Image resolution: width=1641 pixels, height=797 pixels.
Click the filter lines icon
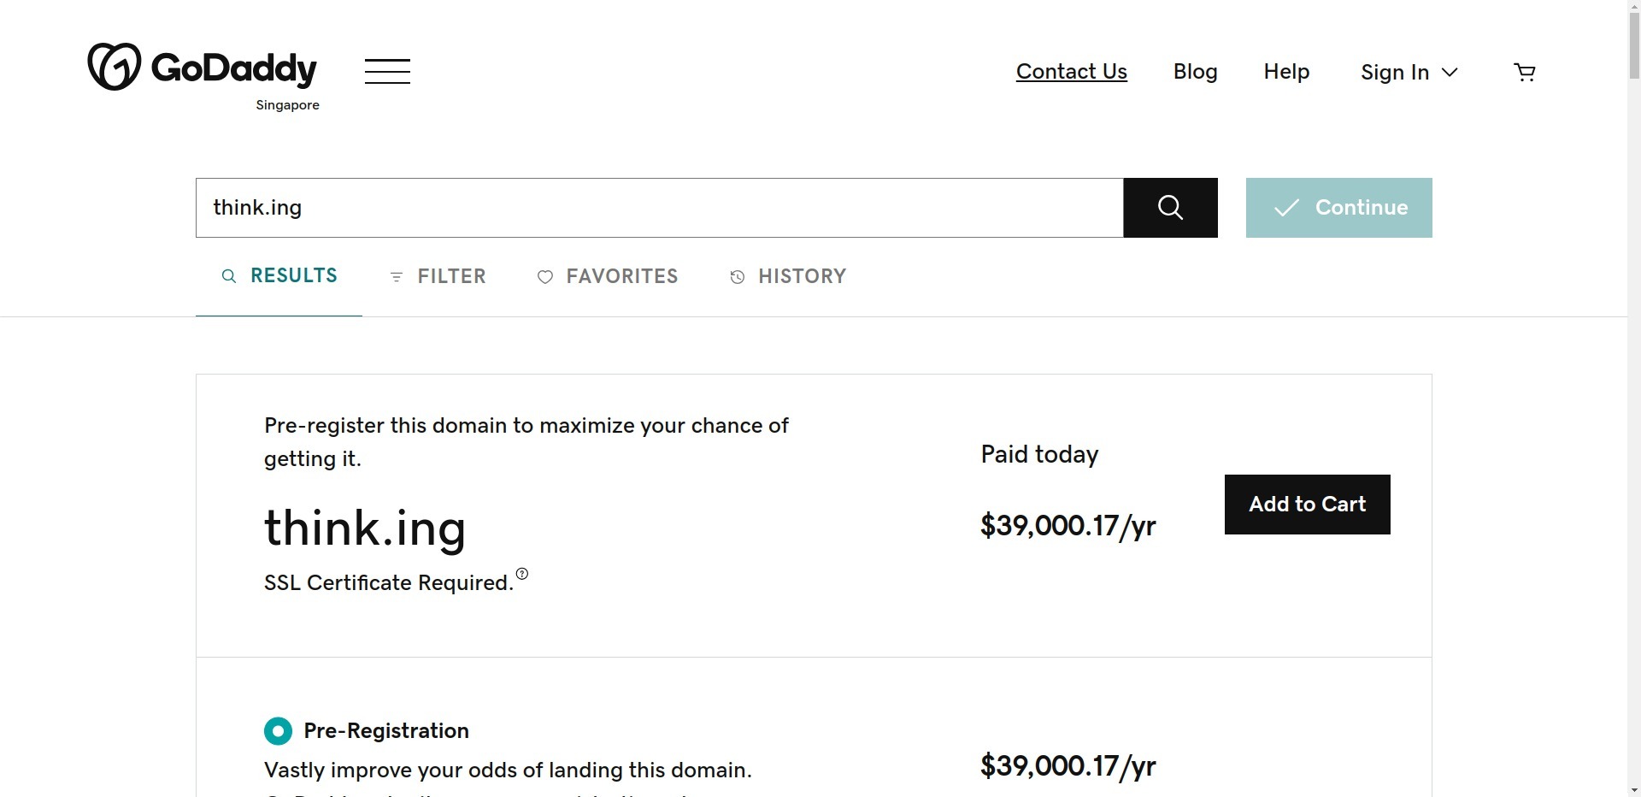click(x=397, y=277)
